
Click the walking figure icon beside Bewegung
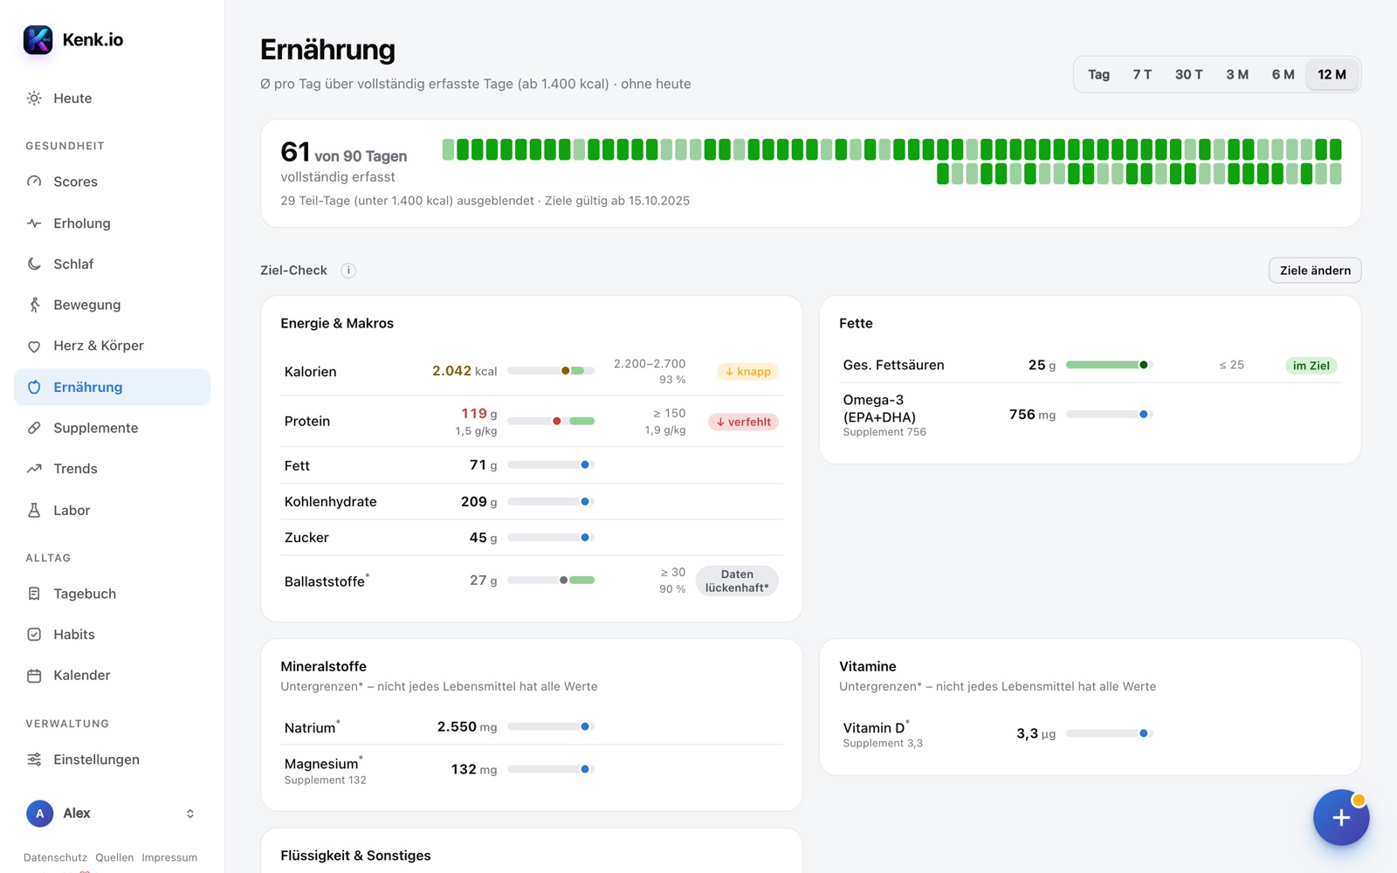(34, 305)
